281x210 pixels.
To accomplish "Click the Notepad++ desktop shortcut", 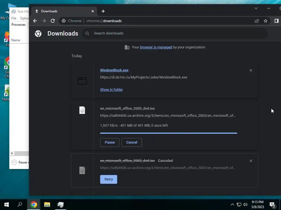I will 7,92.
